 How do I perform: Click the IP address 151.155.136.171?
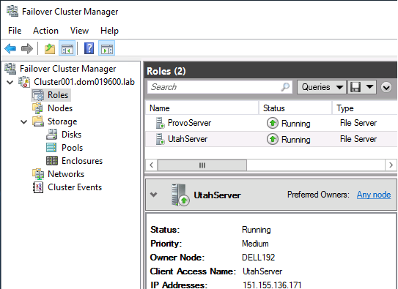point(272,285)
